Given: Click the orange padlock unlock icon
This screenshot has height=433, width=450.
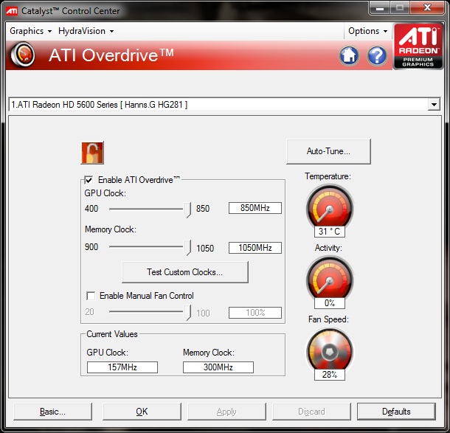Looking at the screenshot, I should point(92,153).
